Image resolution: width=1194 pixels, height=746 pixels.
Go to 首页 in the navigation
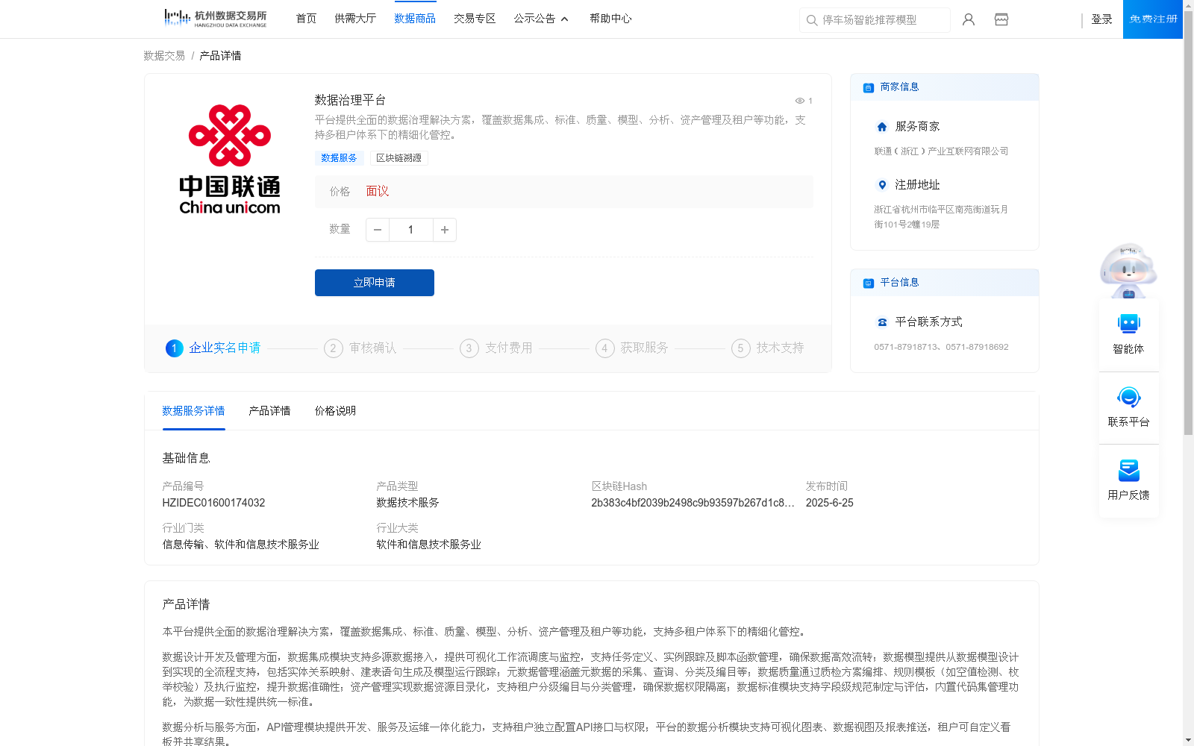pos(306,19)
